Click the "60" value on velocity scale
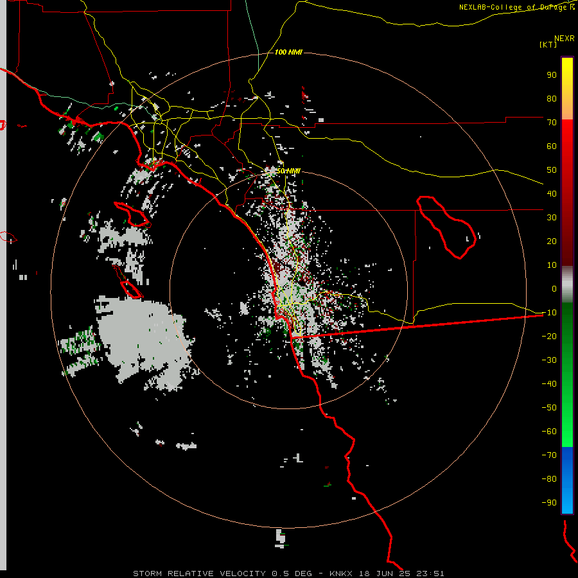Image resolution: width=578 pixels, height=578 pixels. 552,146
